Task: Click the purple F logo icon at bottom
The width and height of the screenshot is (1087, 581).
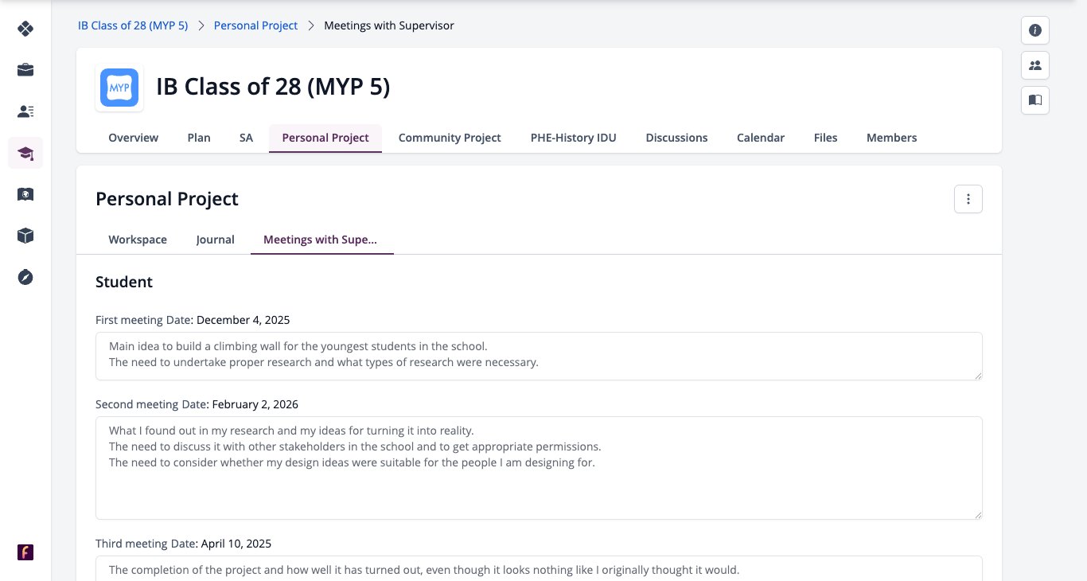Action: pyautogui.click(x=25, y=552)
